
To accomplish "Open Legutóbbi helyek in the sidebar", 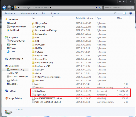I will [18, 26].
